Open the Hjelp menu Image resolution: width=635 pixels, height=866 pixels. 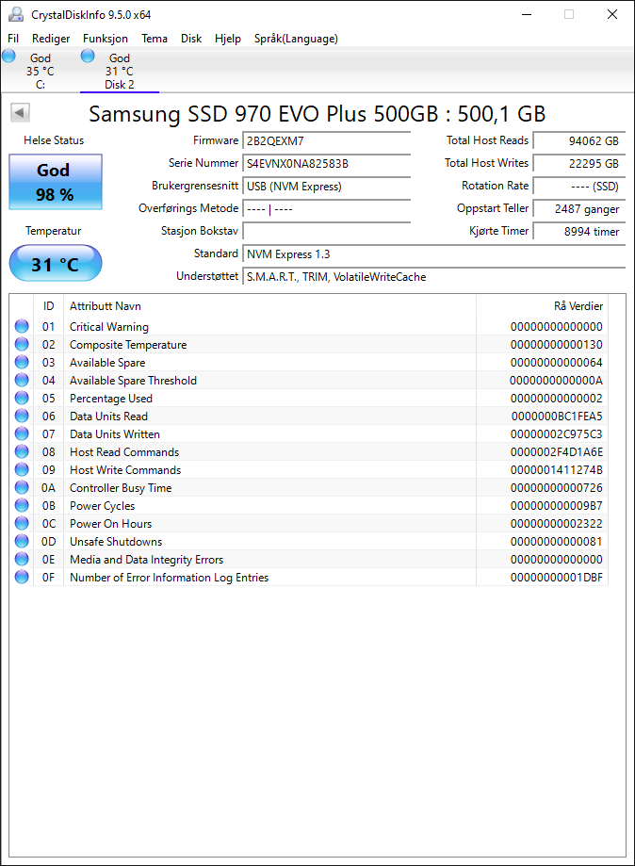228,39
